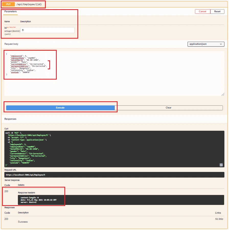Open the application/json content type dropdown
This screenshot has width=229, height=230.
tap(206, 44)
